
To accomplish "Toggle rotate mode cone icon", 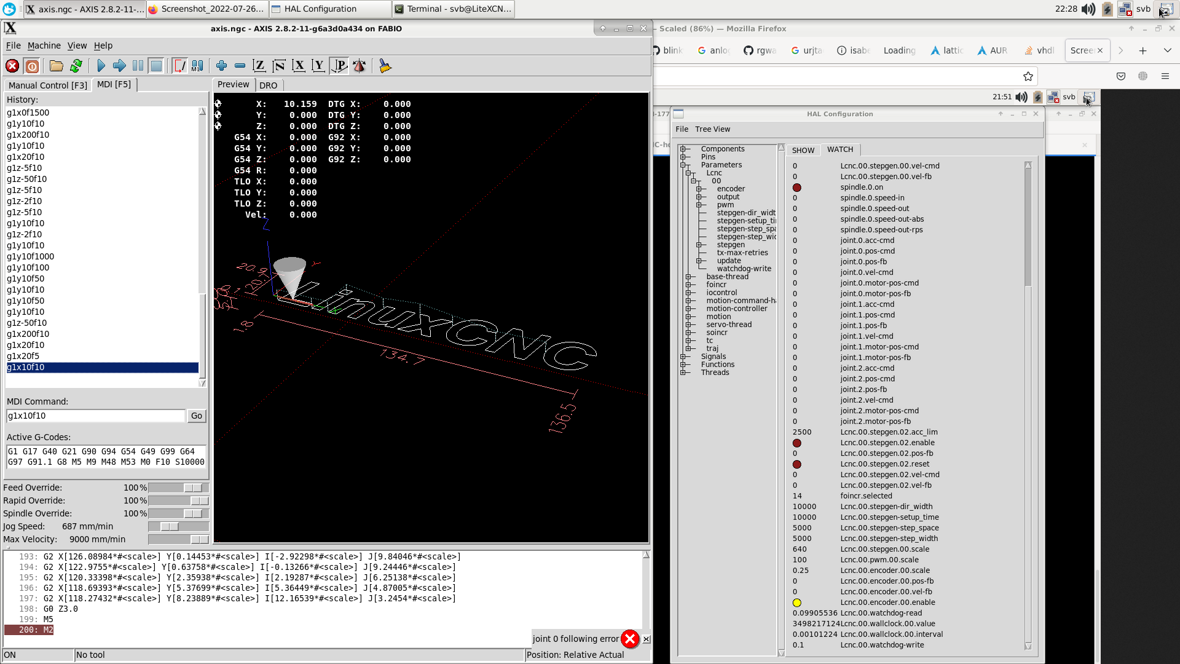I will [x=360, y=66].
